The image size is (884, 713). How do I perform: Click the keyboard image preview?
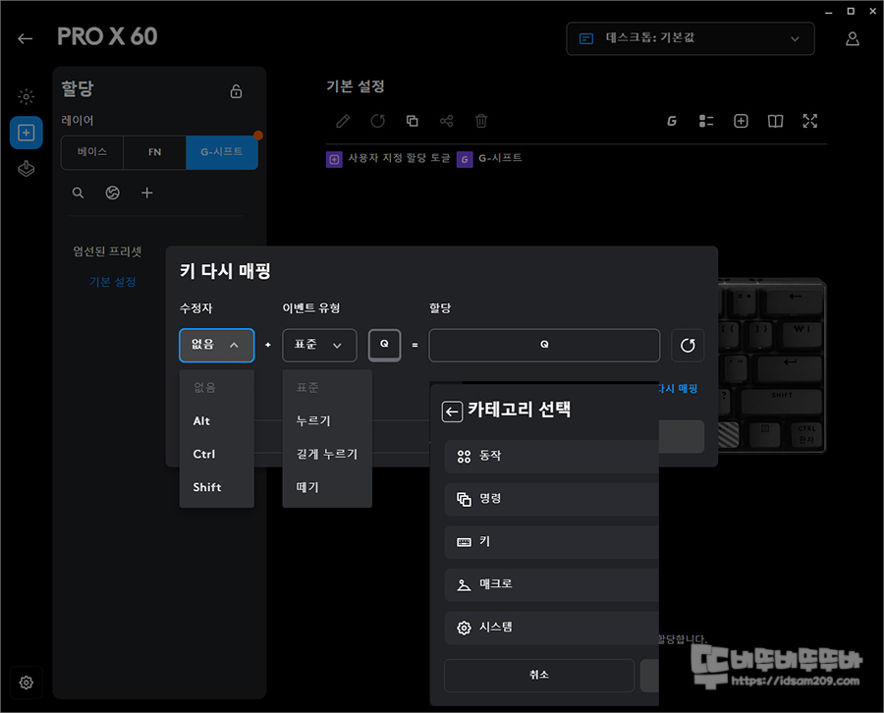click(772, 364)
